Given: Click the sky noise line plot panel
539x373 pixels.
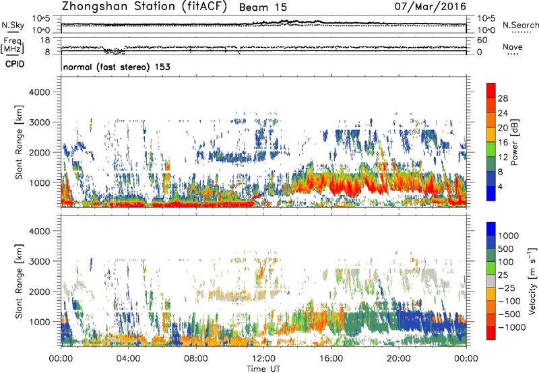Looking at the screenshot, I should coord(263,24).
